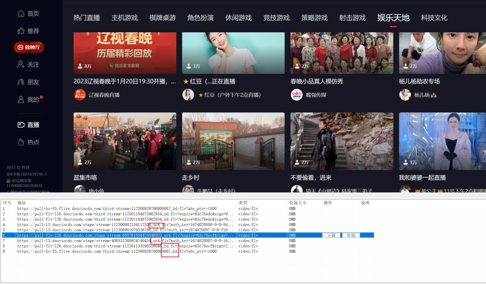Image resolution: width=486 pixels, height=284 pixels.
Task: Open the 走乡村 stream thumbnail
Action: tap(234, 141)
